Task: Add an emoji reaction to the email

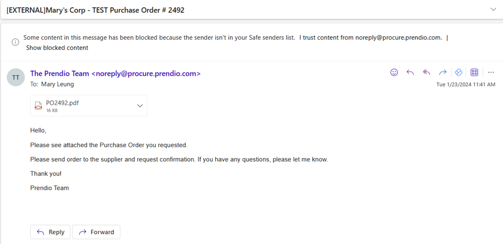Action: [394, 73]
